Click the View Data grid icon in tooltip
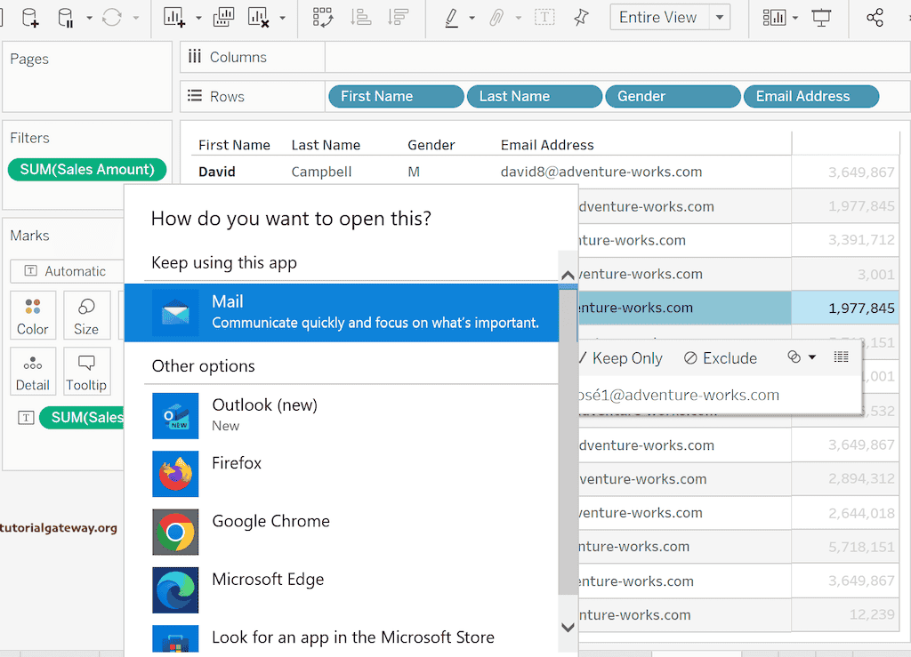911x657 pixels. click(x=841, y=357)
